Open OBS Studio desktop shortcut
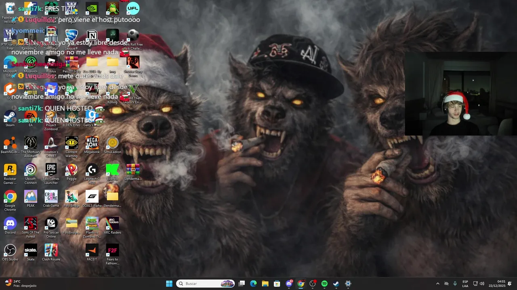The image size is (517, 290). point(10,253)
